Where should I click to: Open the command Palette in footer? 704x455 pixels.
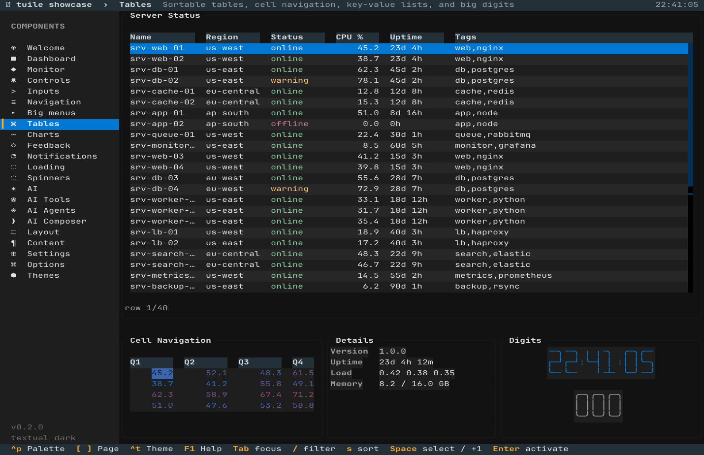click(38, 449)
